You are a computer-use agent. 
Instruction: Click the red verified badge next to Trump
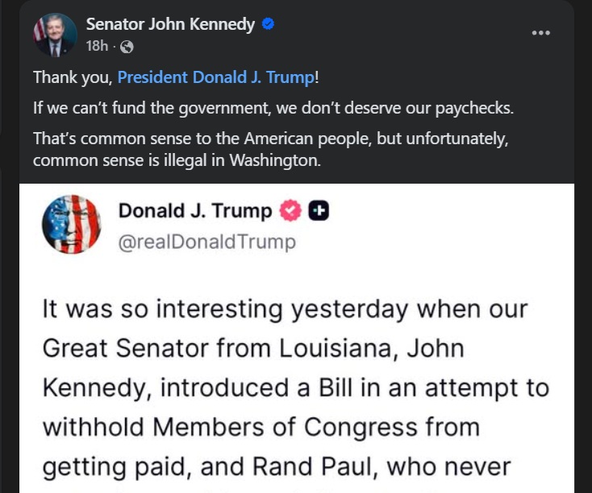290,211
